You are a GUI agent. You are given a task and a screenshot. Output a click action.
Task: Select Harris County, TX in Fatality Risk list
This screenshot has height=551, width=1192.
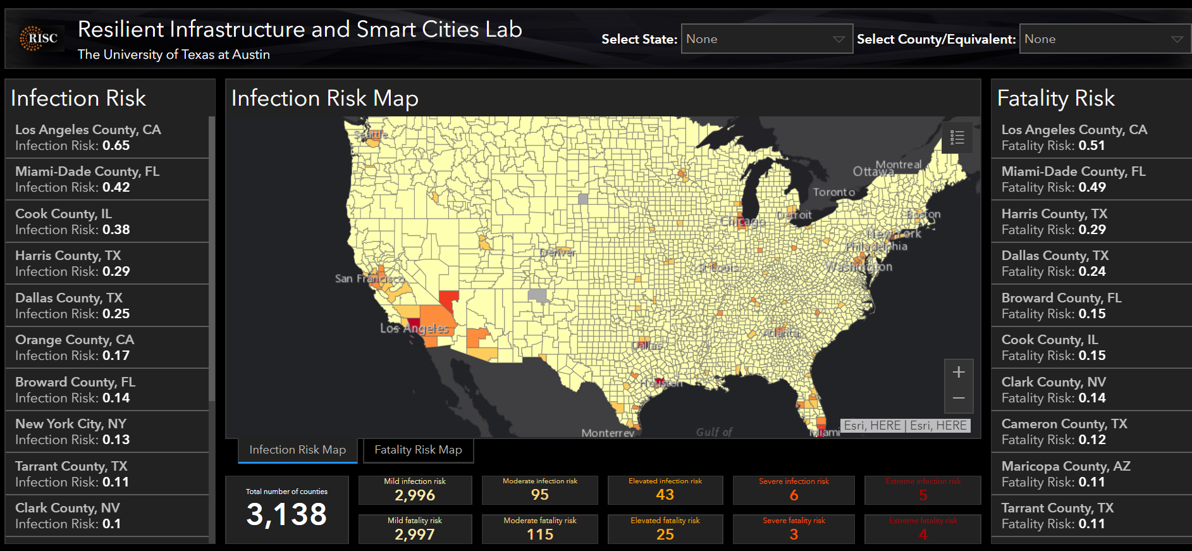(x=1090, y=221)
